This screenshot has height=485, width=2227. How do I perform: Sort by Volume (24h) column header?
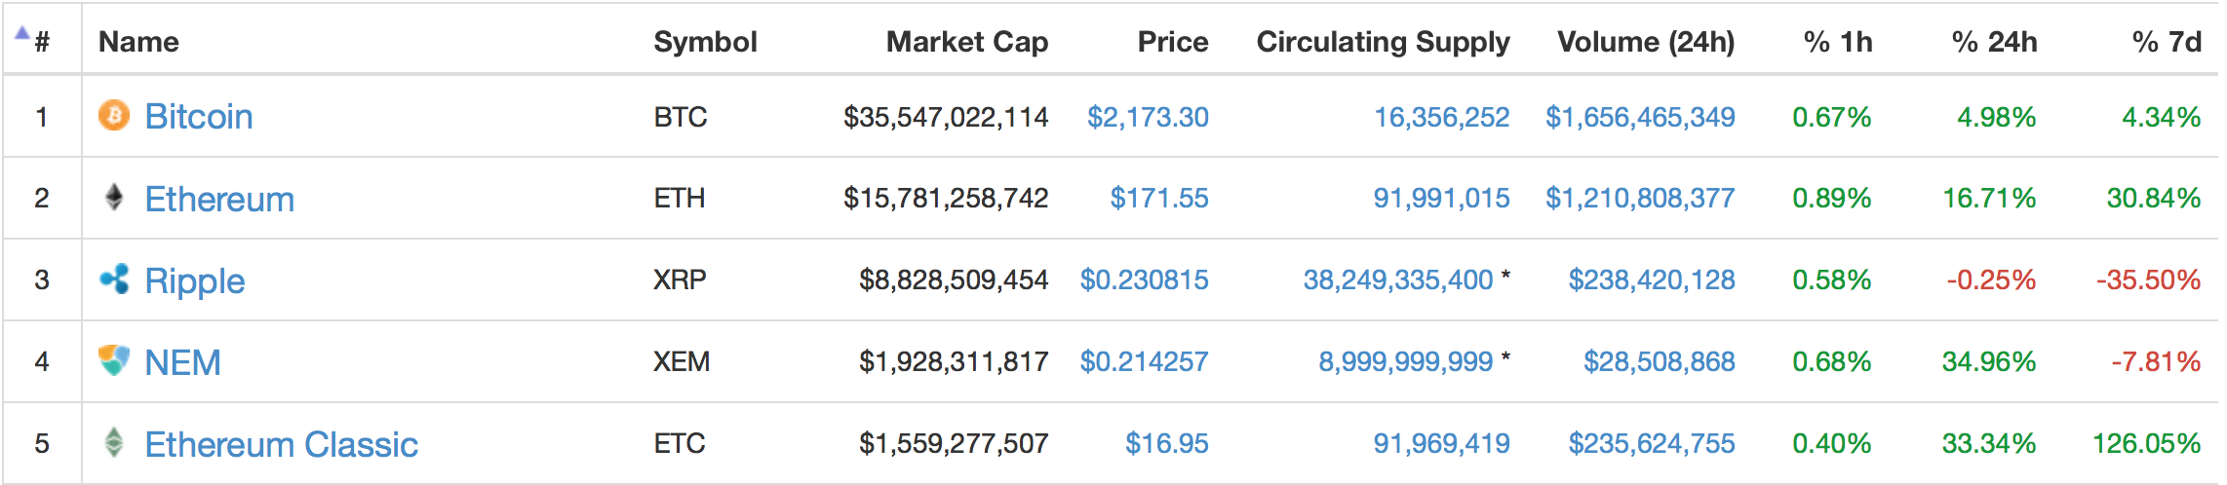point(1646,42)
